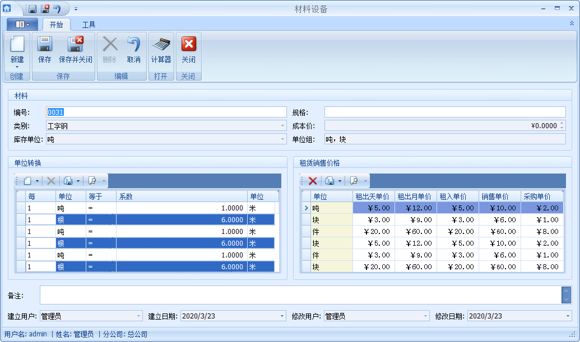Increase 成本价 using the spinner up arrow

[562, 123]
